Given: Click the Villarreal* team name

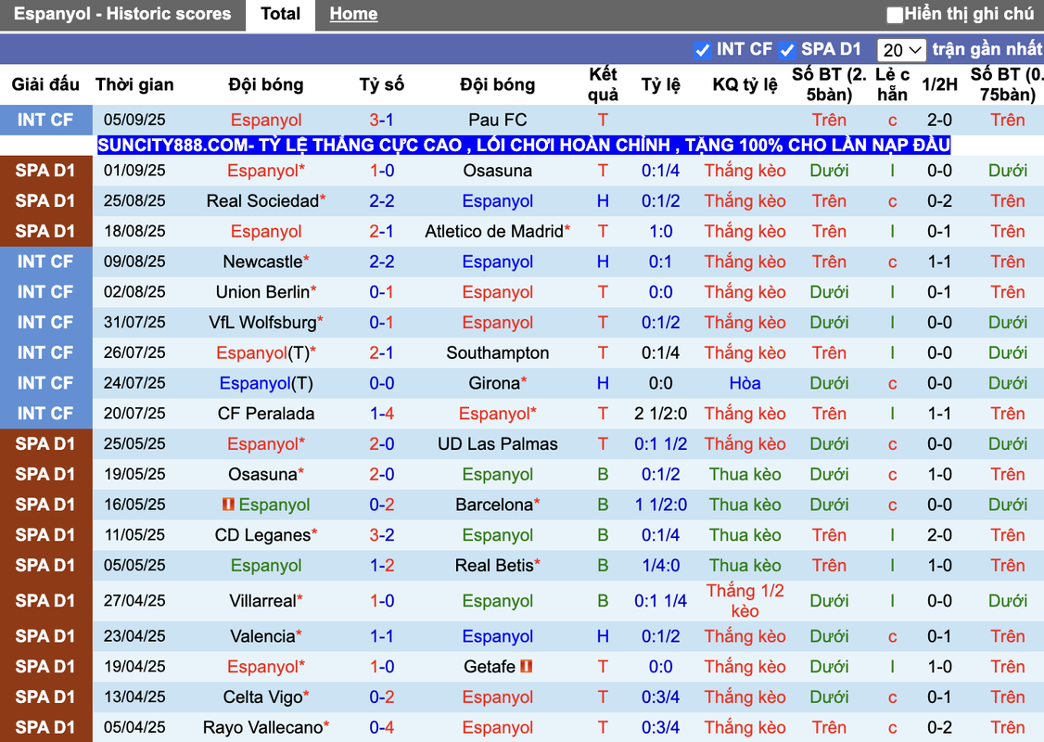Looking at the screenshot, I should 266,601.
